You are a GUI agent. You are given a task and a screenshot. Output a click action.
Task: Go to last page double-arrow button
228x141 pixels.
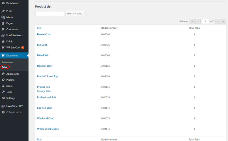click(x=224, y=22)
